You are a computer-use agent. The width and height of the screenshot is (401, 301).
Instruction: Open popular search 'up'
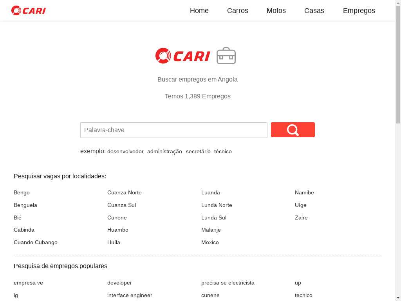click(298, 283)
